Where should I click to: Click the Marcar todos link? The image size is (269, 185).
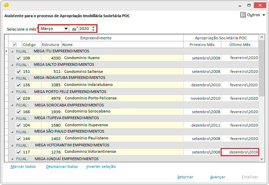(23, 167)
